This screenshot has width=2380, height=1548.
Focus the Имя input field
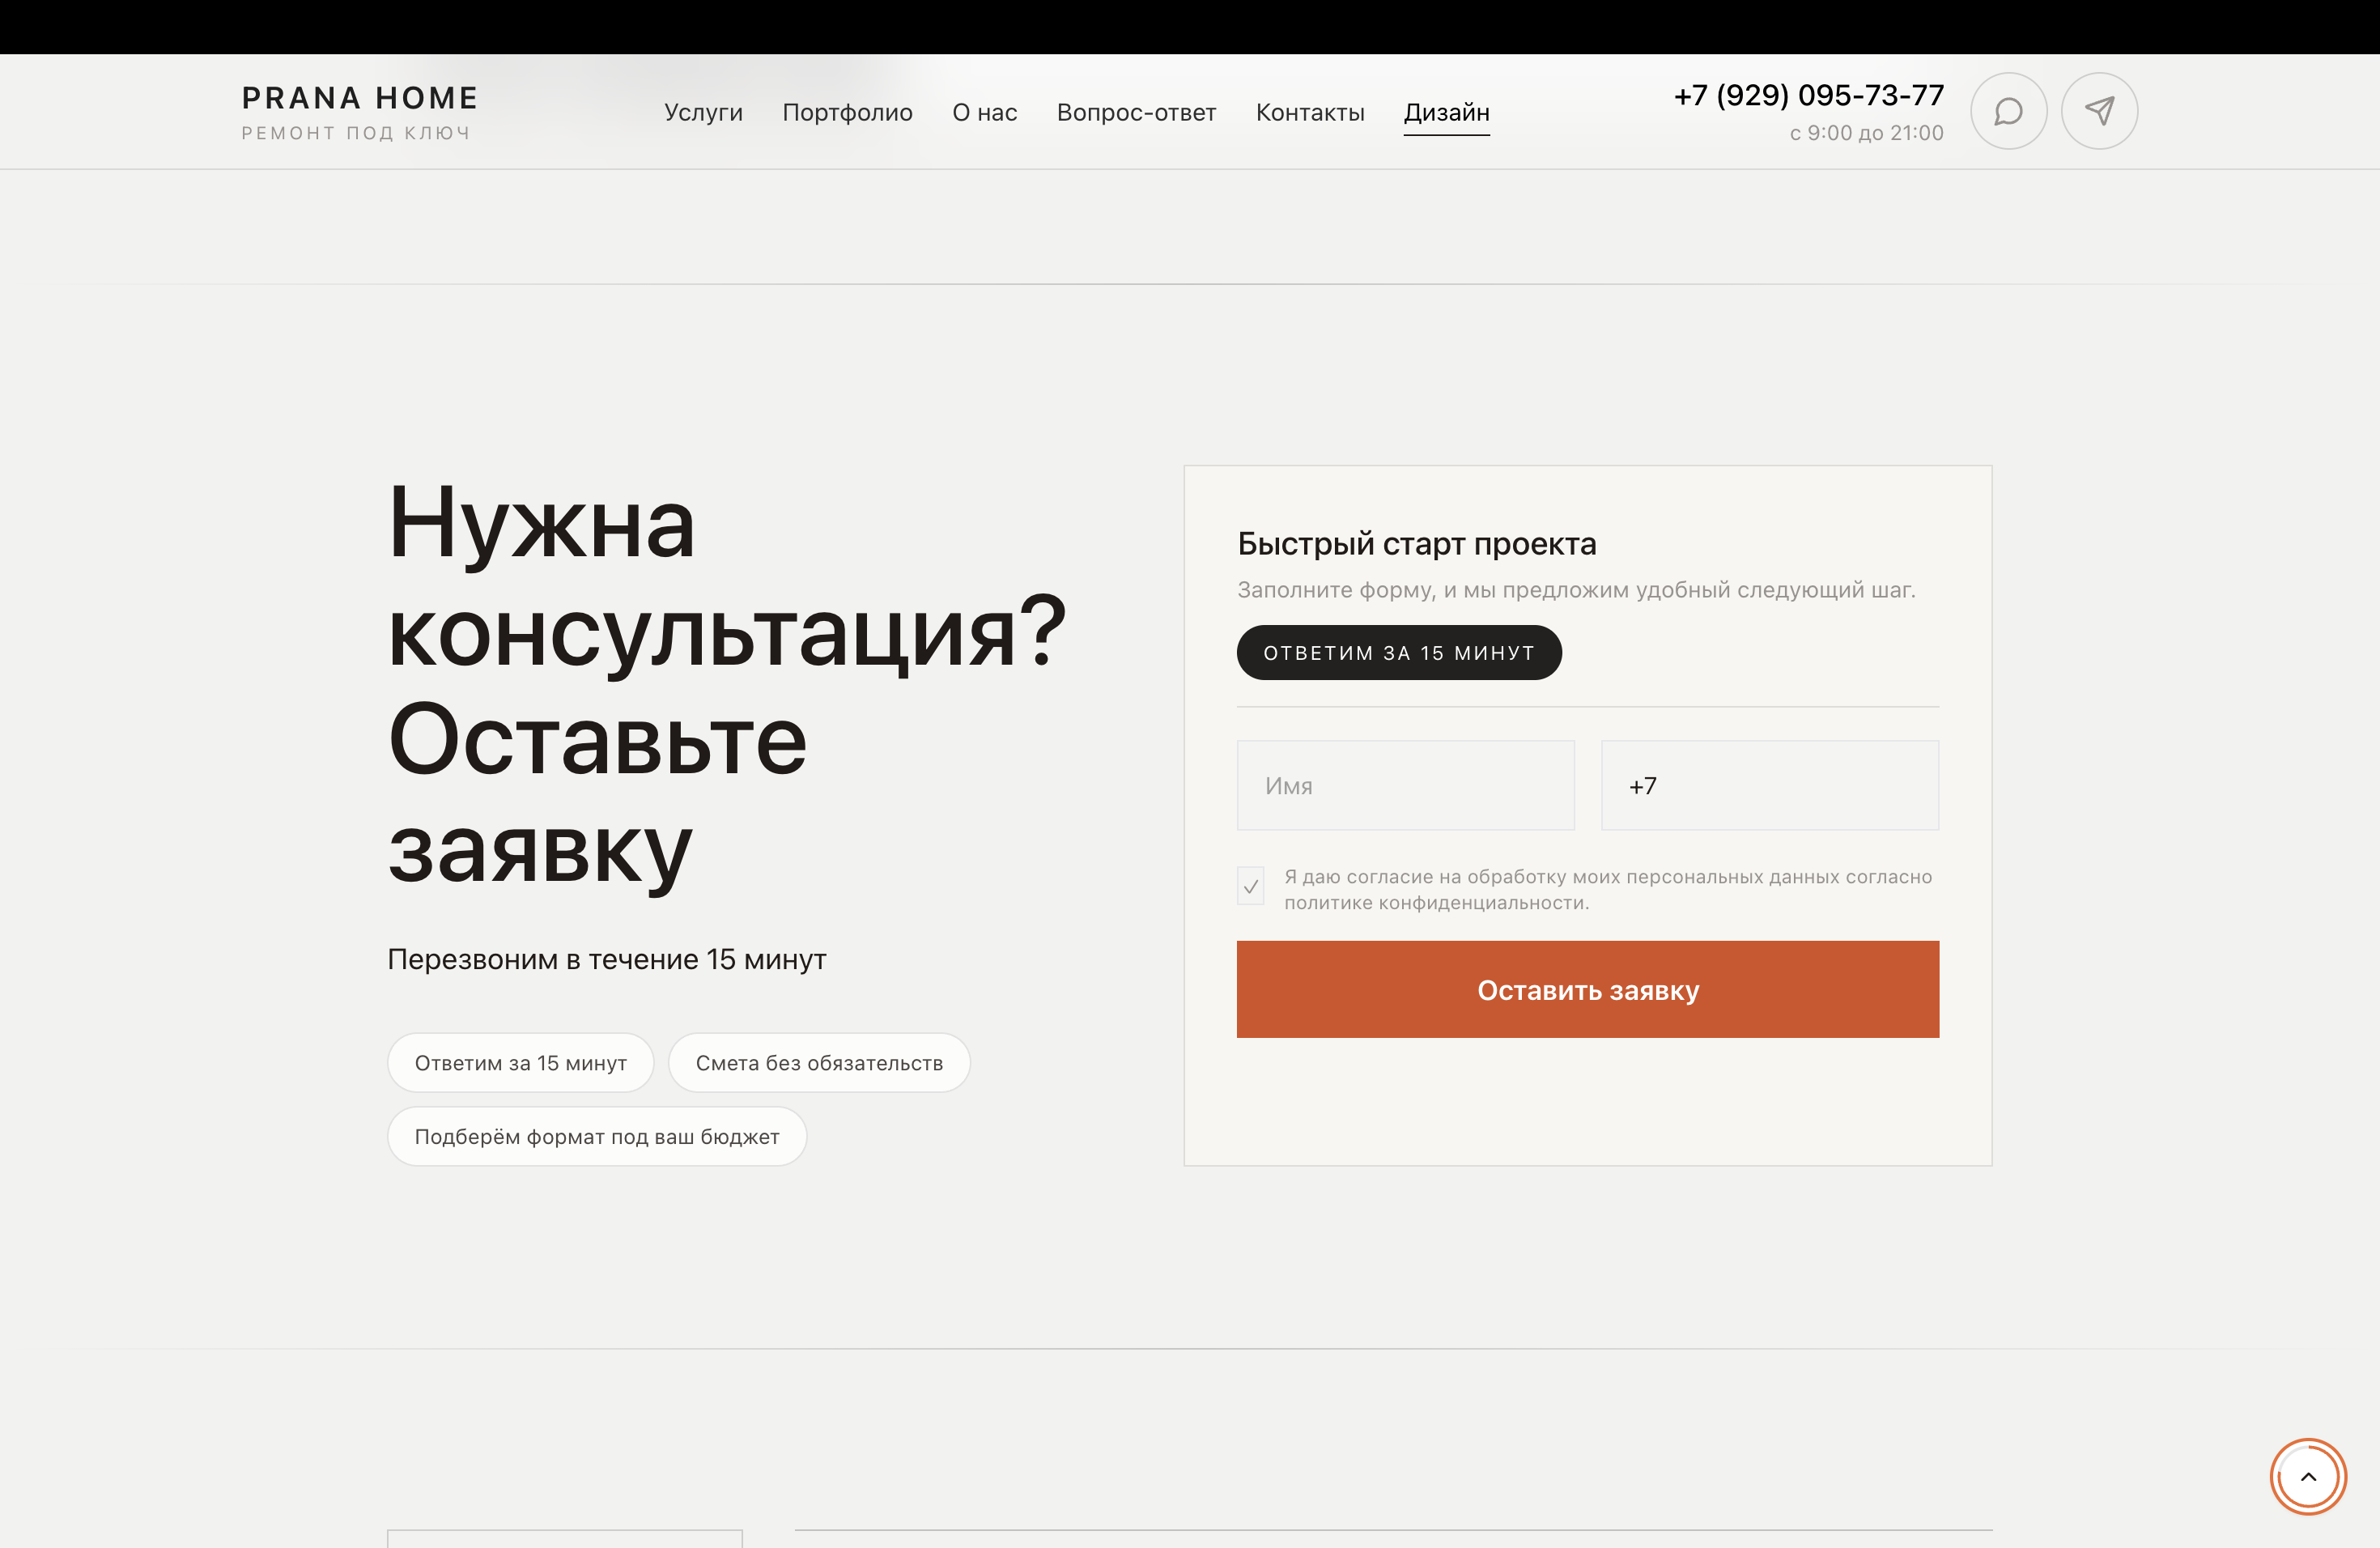[x=1405, y=785]
